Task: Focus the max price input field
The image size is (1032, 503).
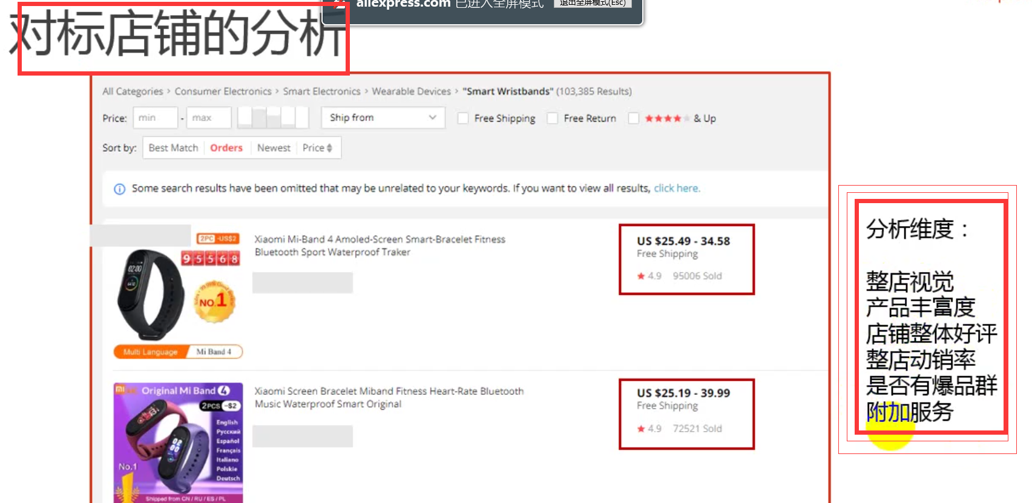Action: coord(209,118)
